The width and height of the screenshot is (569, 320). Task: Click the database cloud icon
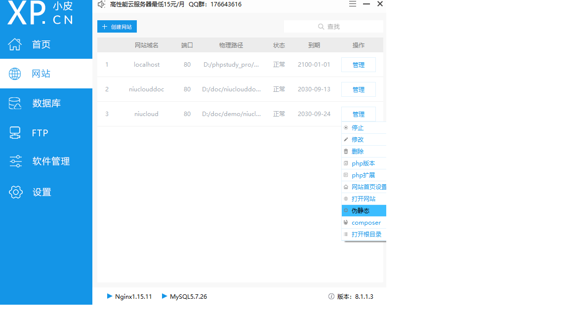15,103
